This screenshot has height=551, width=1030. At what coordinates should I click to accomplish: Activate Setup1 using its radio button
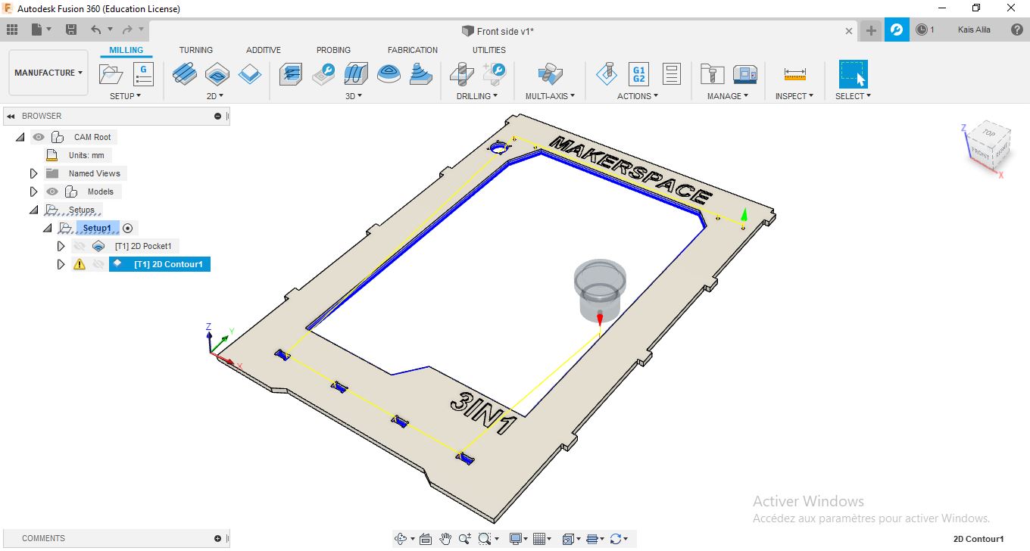click(128, 228)
